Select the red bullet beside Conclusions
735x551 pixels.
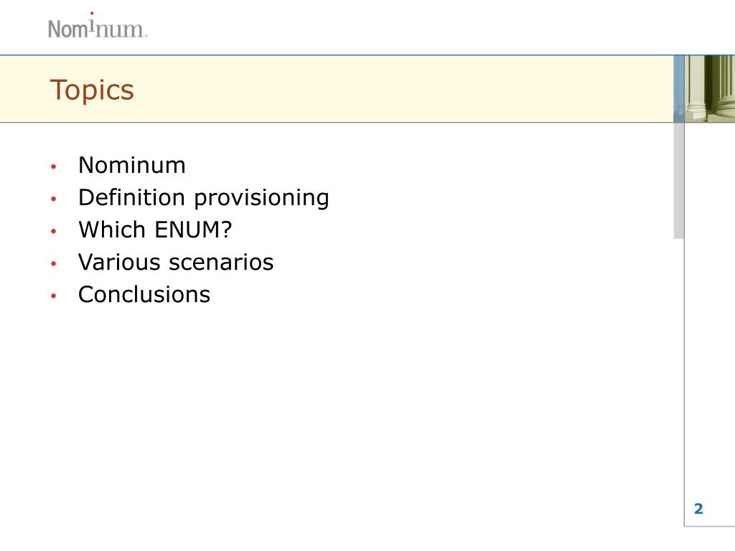click(x=53, y=296)
